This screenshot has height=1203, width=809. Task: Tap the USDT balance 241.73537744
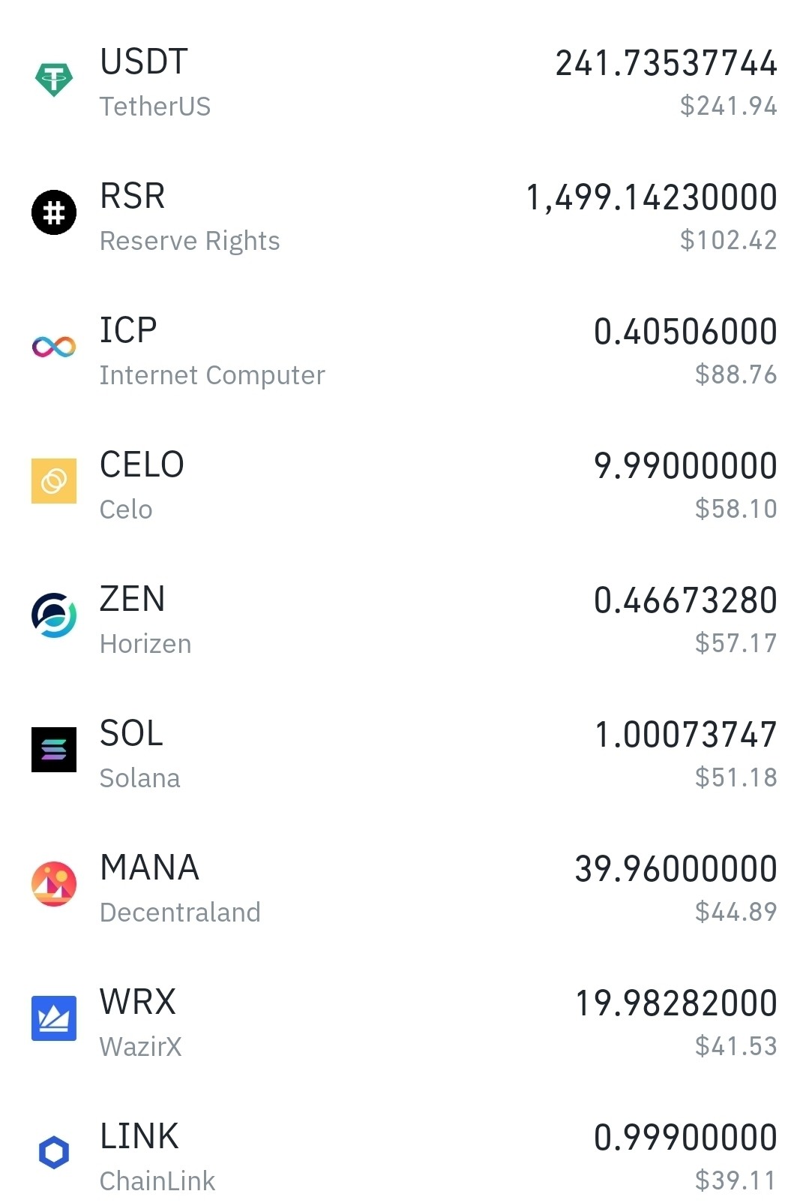click(x=666, y=63)
